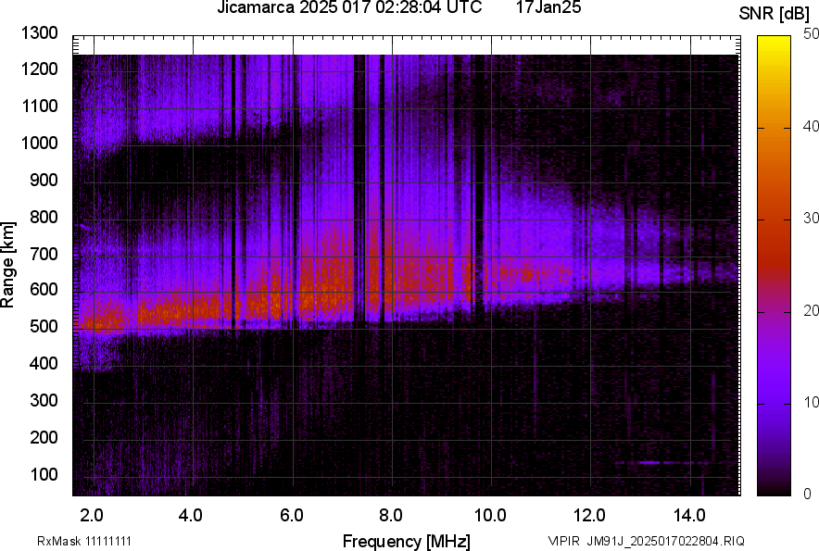Click the range tick label '300'
The height and width of the screenshot is (551, 819).
tap(44, 400)
